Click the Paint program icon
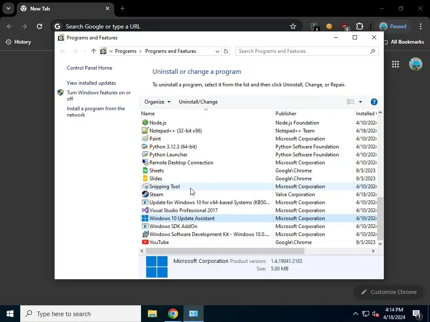The image size is (430, 322). pos(145,138)
